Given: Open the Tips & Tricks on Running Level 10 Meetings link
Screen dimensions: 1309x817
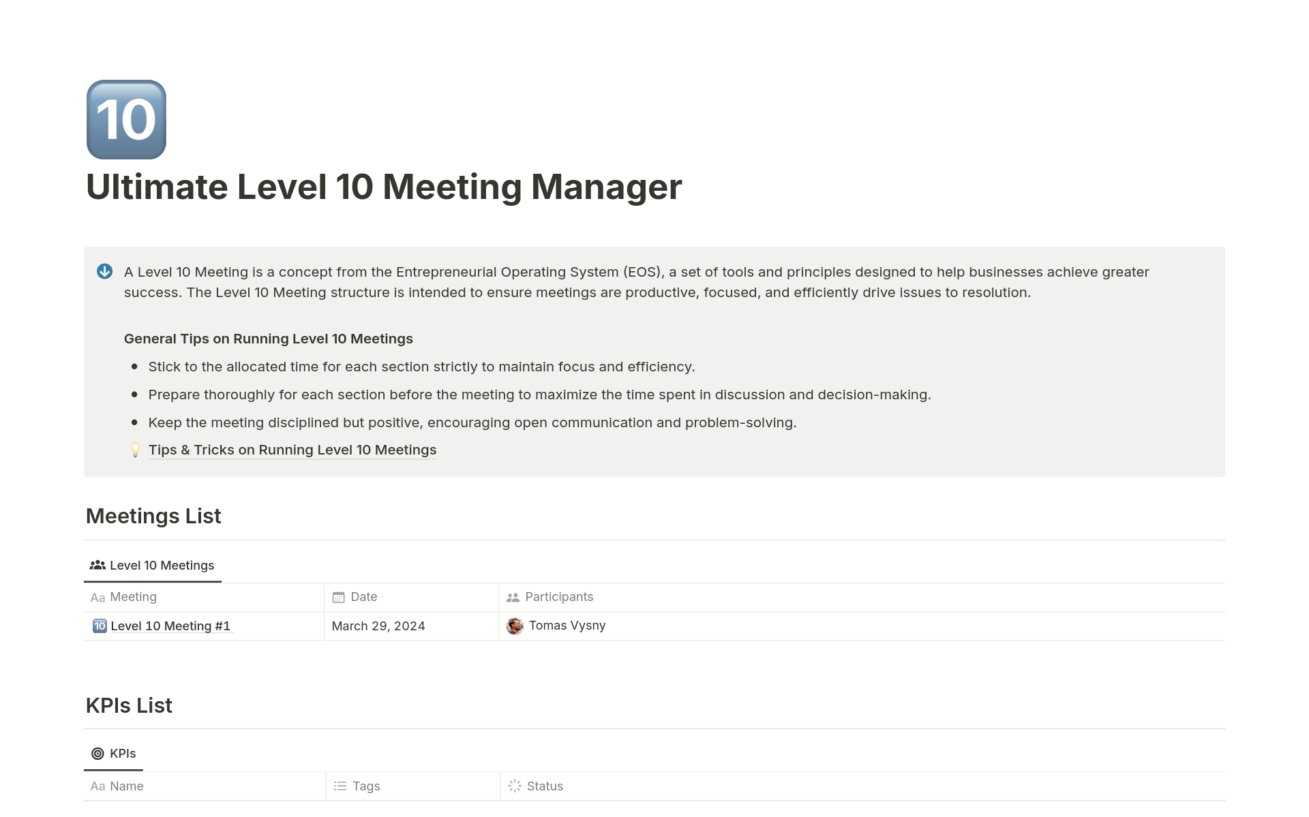Looking at the screenshot, I should 292,449.
